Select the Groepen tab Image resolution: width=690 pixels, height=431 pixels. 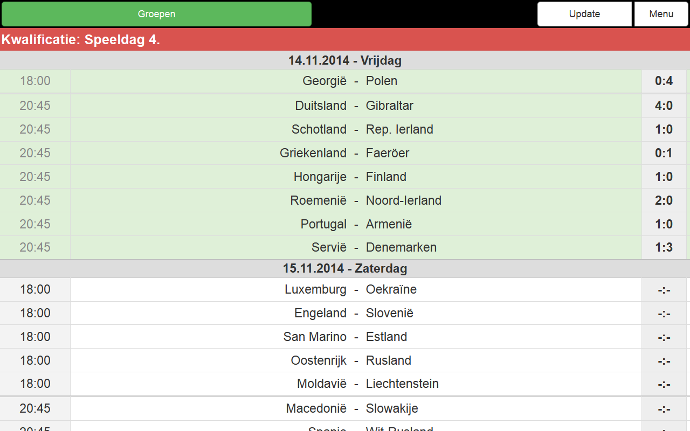[156, 13]
